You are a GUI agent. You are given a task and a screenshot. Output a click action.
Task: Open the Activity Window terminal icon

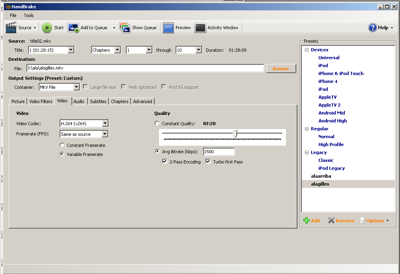[200, 28]
